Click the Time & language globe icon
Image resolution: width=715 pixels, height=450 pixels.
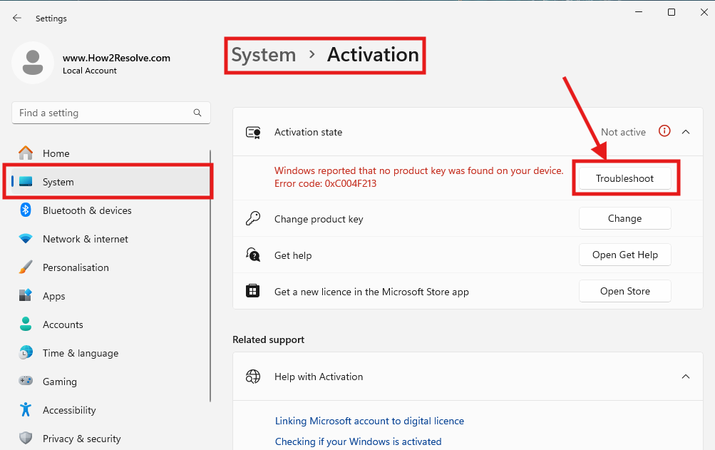(x=26, y=352)
